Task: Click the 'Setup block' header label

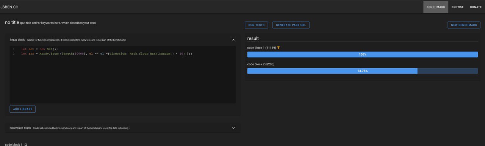Action: click(17, 40)
